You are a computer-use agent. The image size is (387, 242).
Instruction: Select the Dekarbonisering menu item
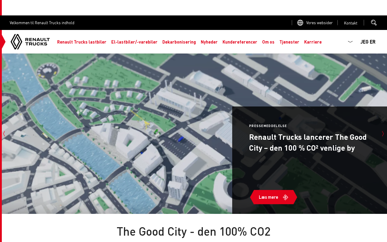(x=179, y=42)
